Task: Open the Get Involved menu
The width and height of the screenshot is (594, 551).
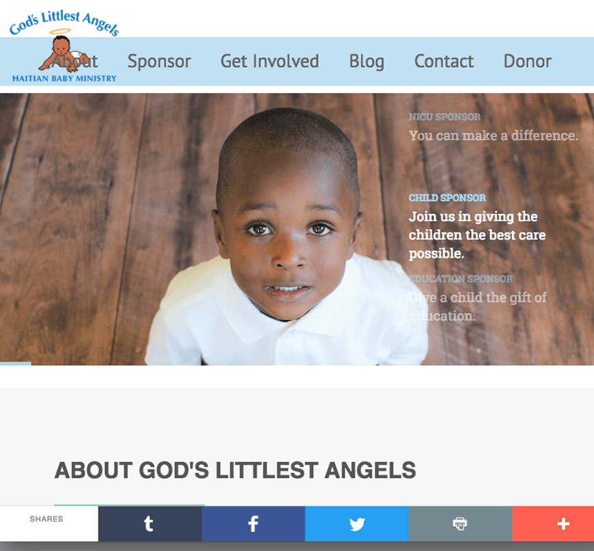Action: (x=270, y=61)
